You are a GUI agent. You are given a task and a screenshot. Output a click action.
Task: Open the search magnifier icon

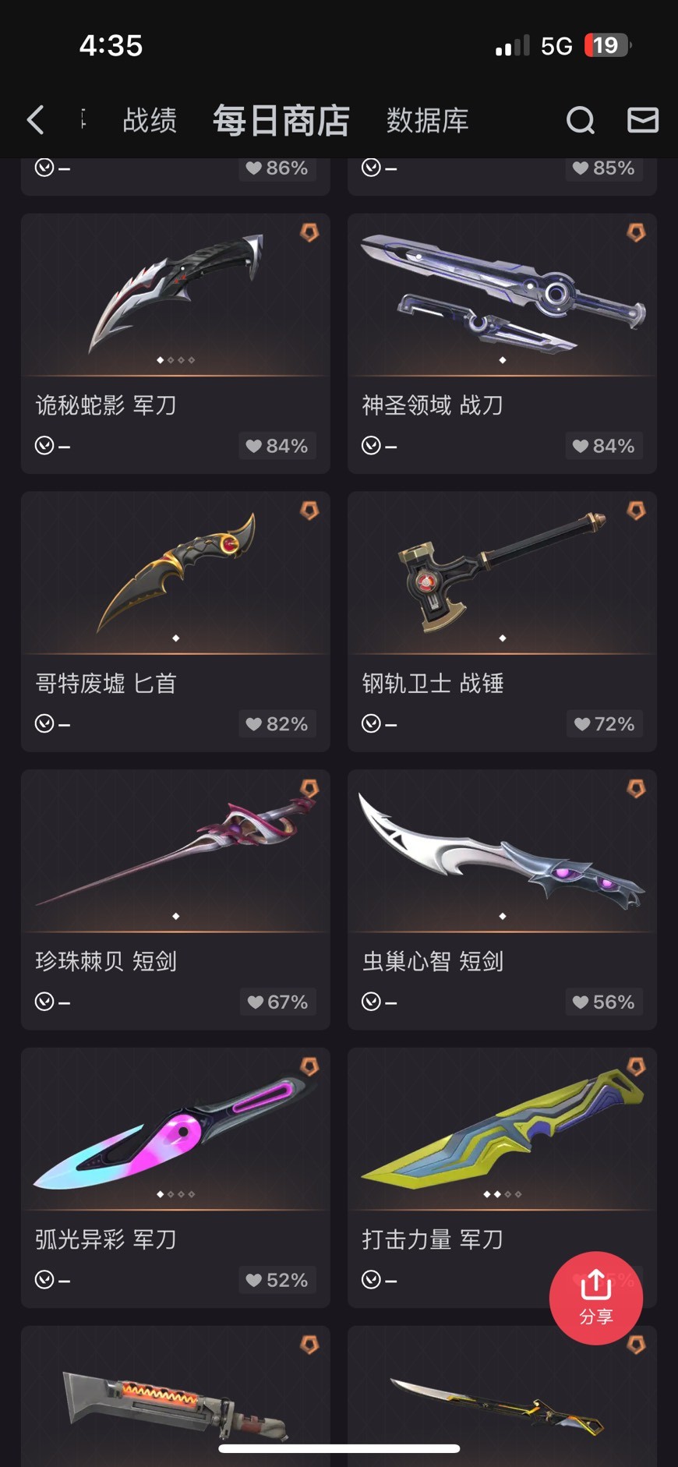(580, 120)
